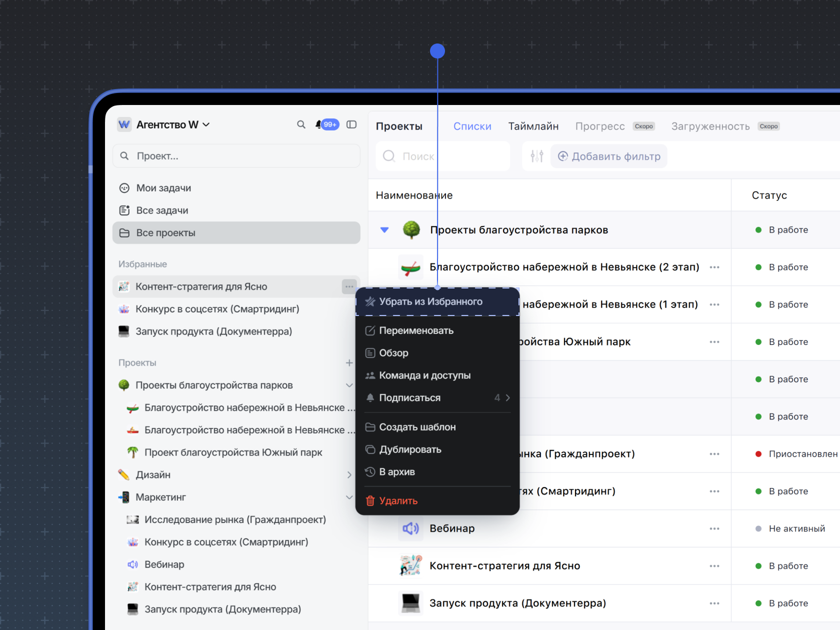Choose Дублировать from context menu
The image size is (840, 630).
click(410, 449)
